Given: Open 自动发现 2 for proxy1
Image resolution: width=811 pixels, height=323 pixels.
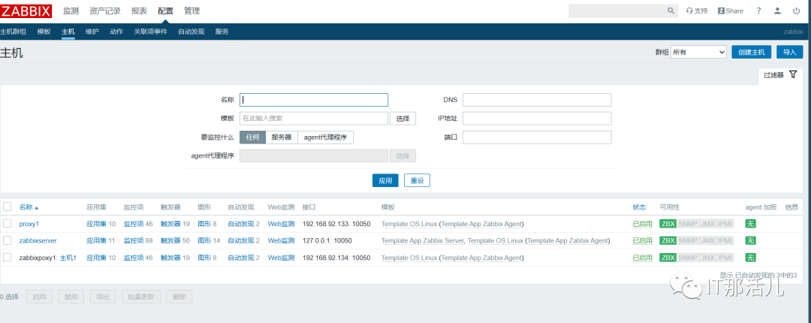Looking at the screenshot, I should [243, 224].
